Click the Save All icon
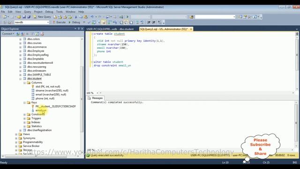 pos(29,17)
